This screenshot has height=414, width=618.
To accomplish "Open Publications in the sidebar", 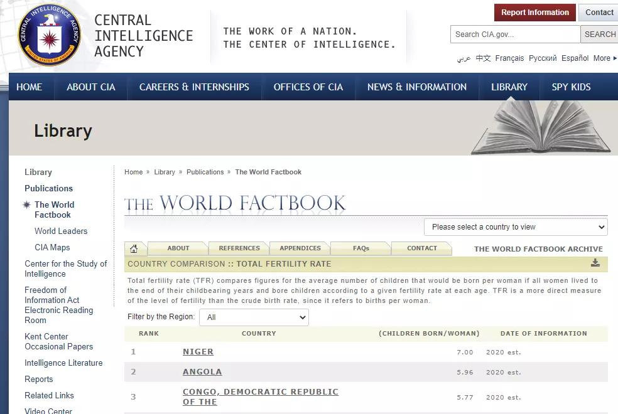I will [48, 188].
